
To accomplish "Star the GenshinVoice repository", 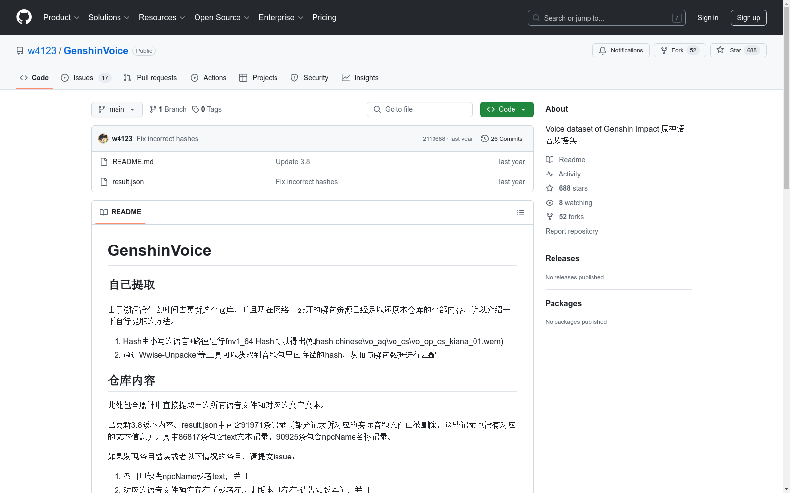I will (738, 50).
